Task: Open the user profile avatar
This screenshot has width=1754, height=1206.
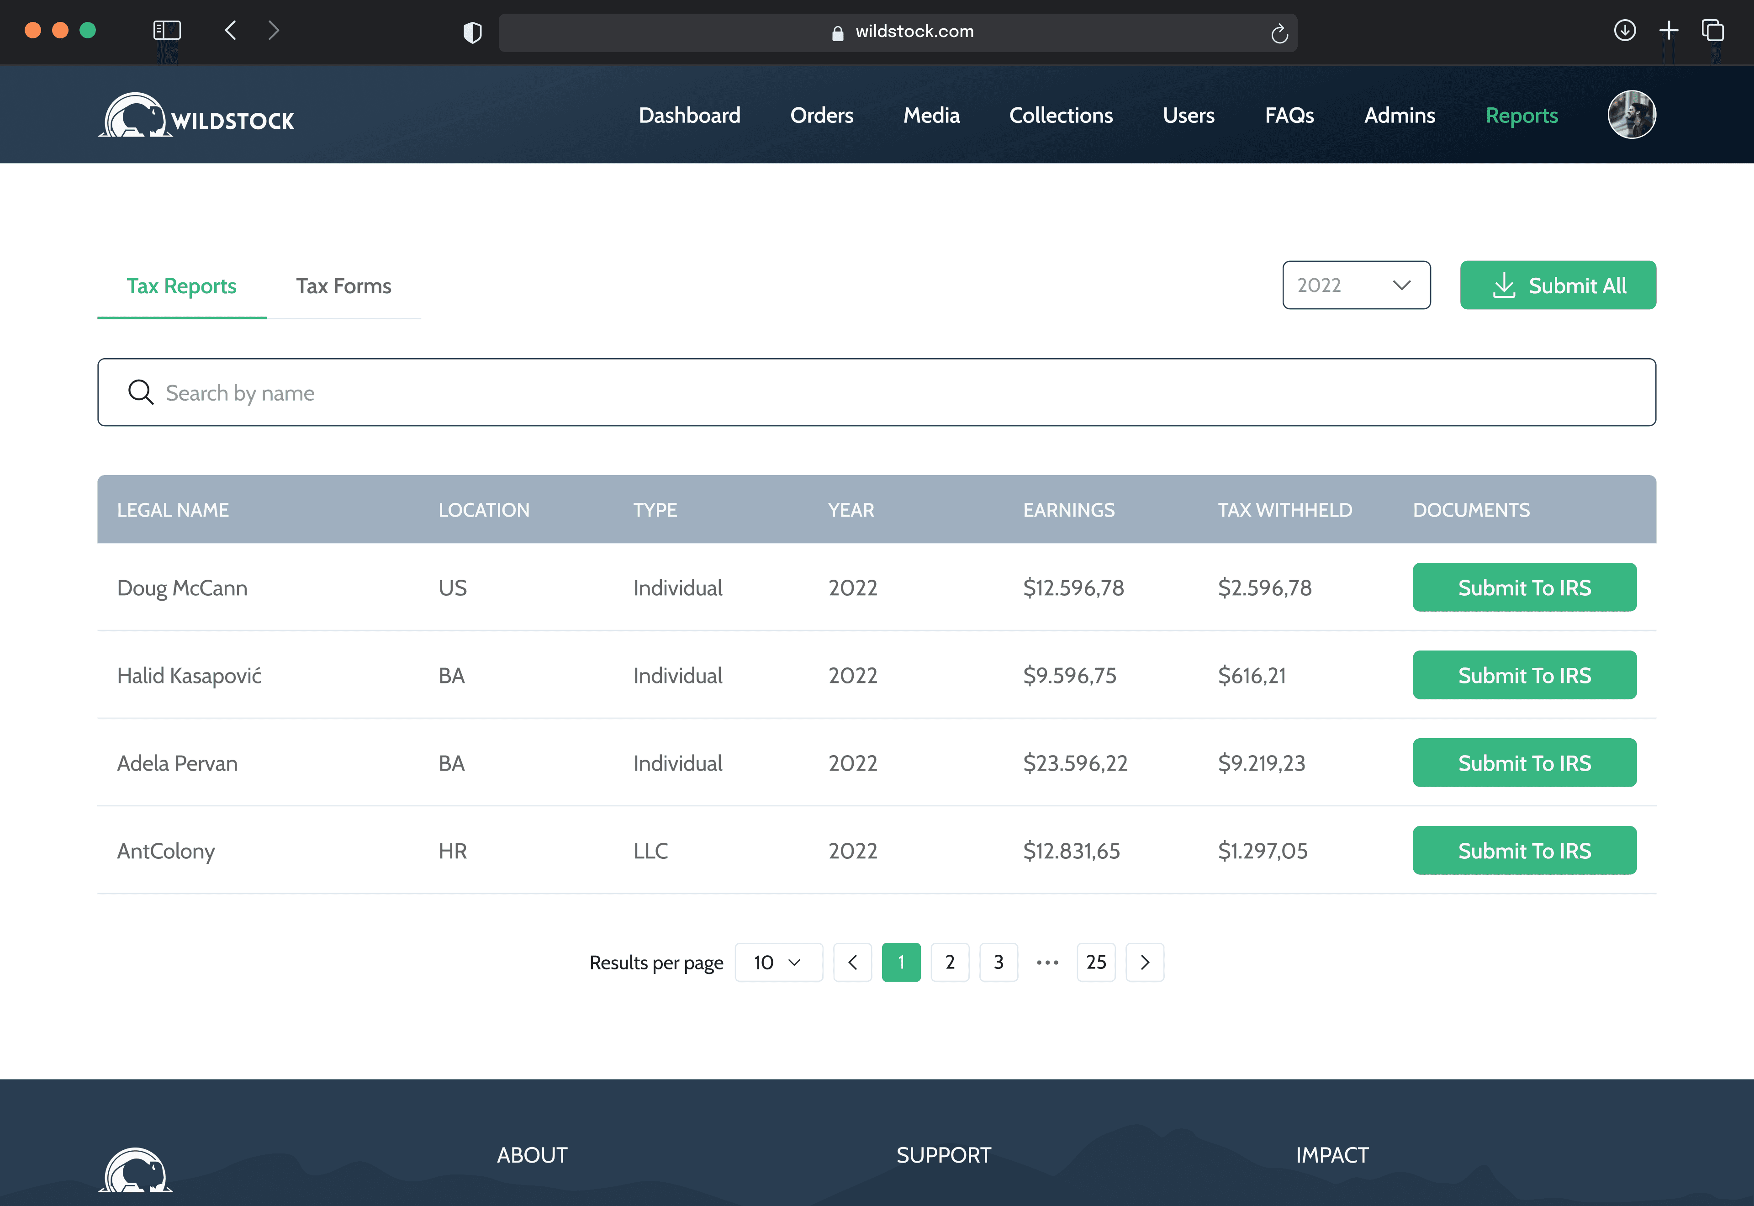Action: click(x=1631, y=115)
